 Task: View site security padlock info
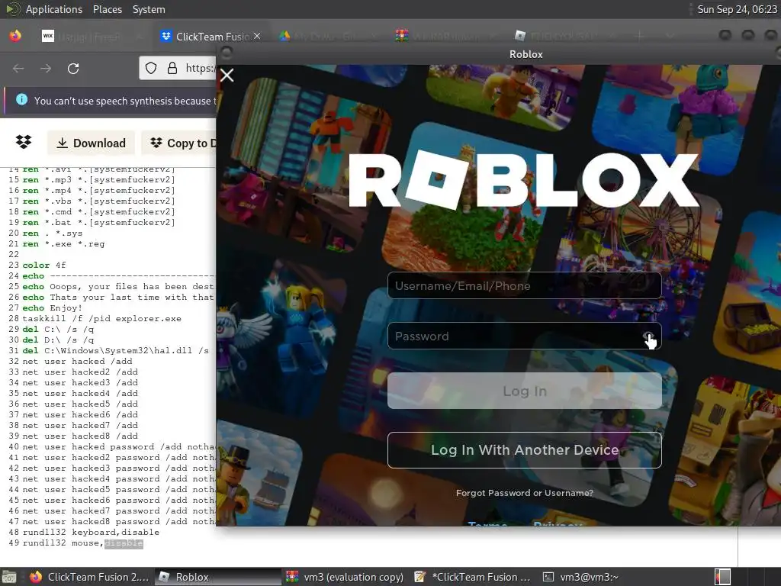pos(172,68)
